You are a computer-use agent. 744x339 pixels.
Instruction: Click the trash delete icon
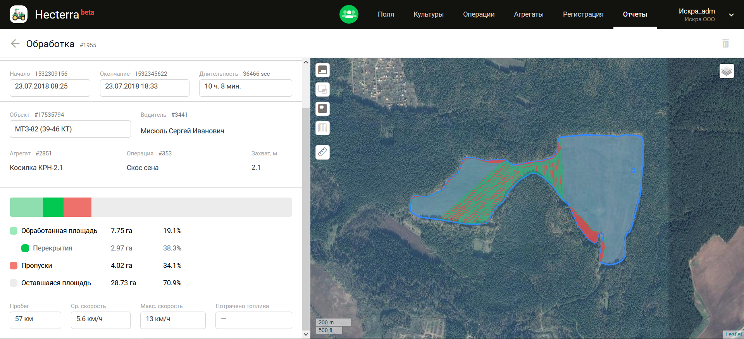725,43
